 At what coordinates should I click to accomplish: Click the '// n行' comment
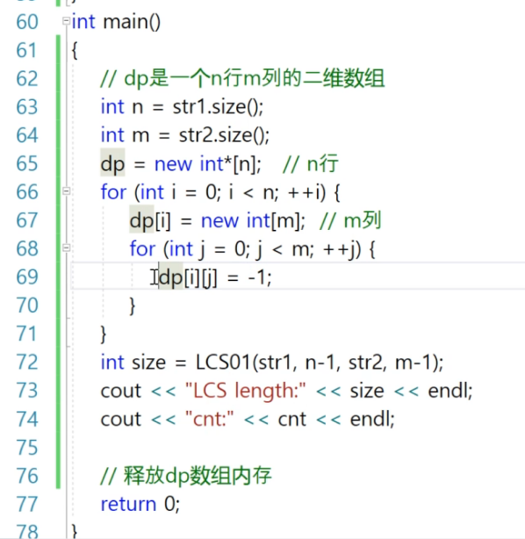(311, 163)
